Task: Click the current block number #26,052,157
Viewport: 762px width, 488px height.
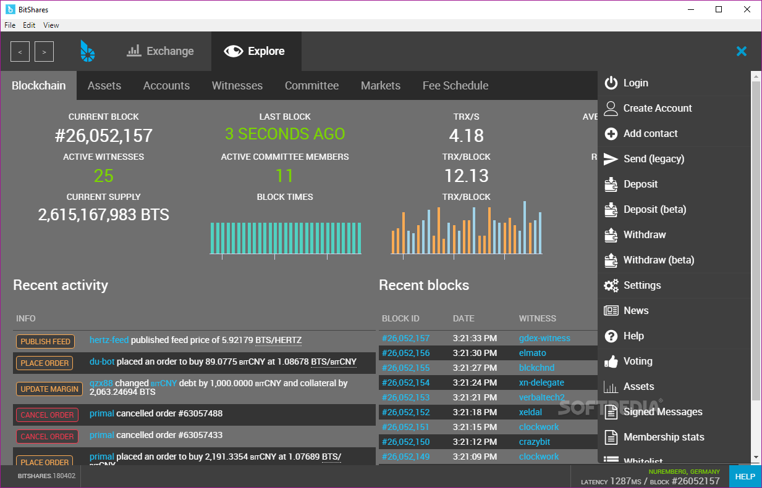Action: coord(104,136)
